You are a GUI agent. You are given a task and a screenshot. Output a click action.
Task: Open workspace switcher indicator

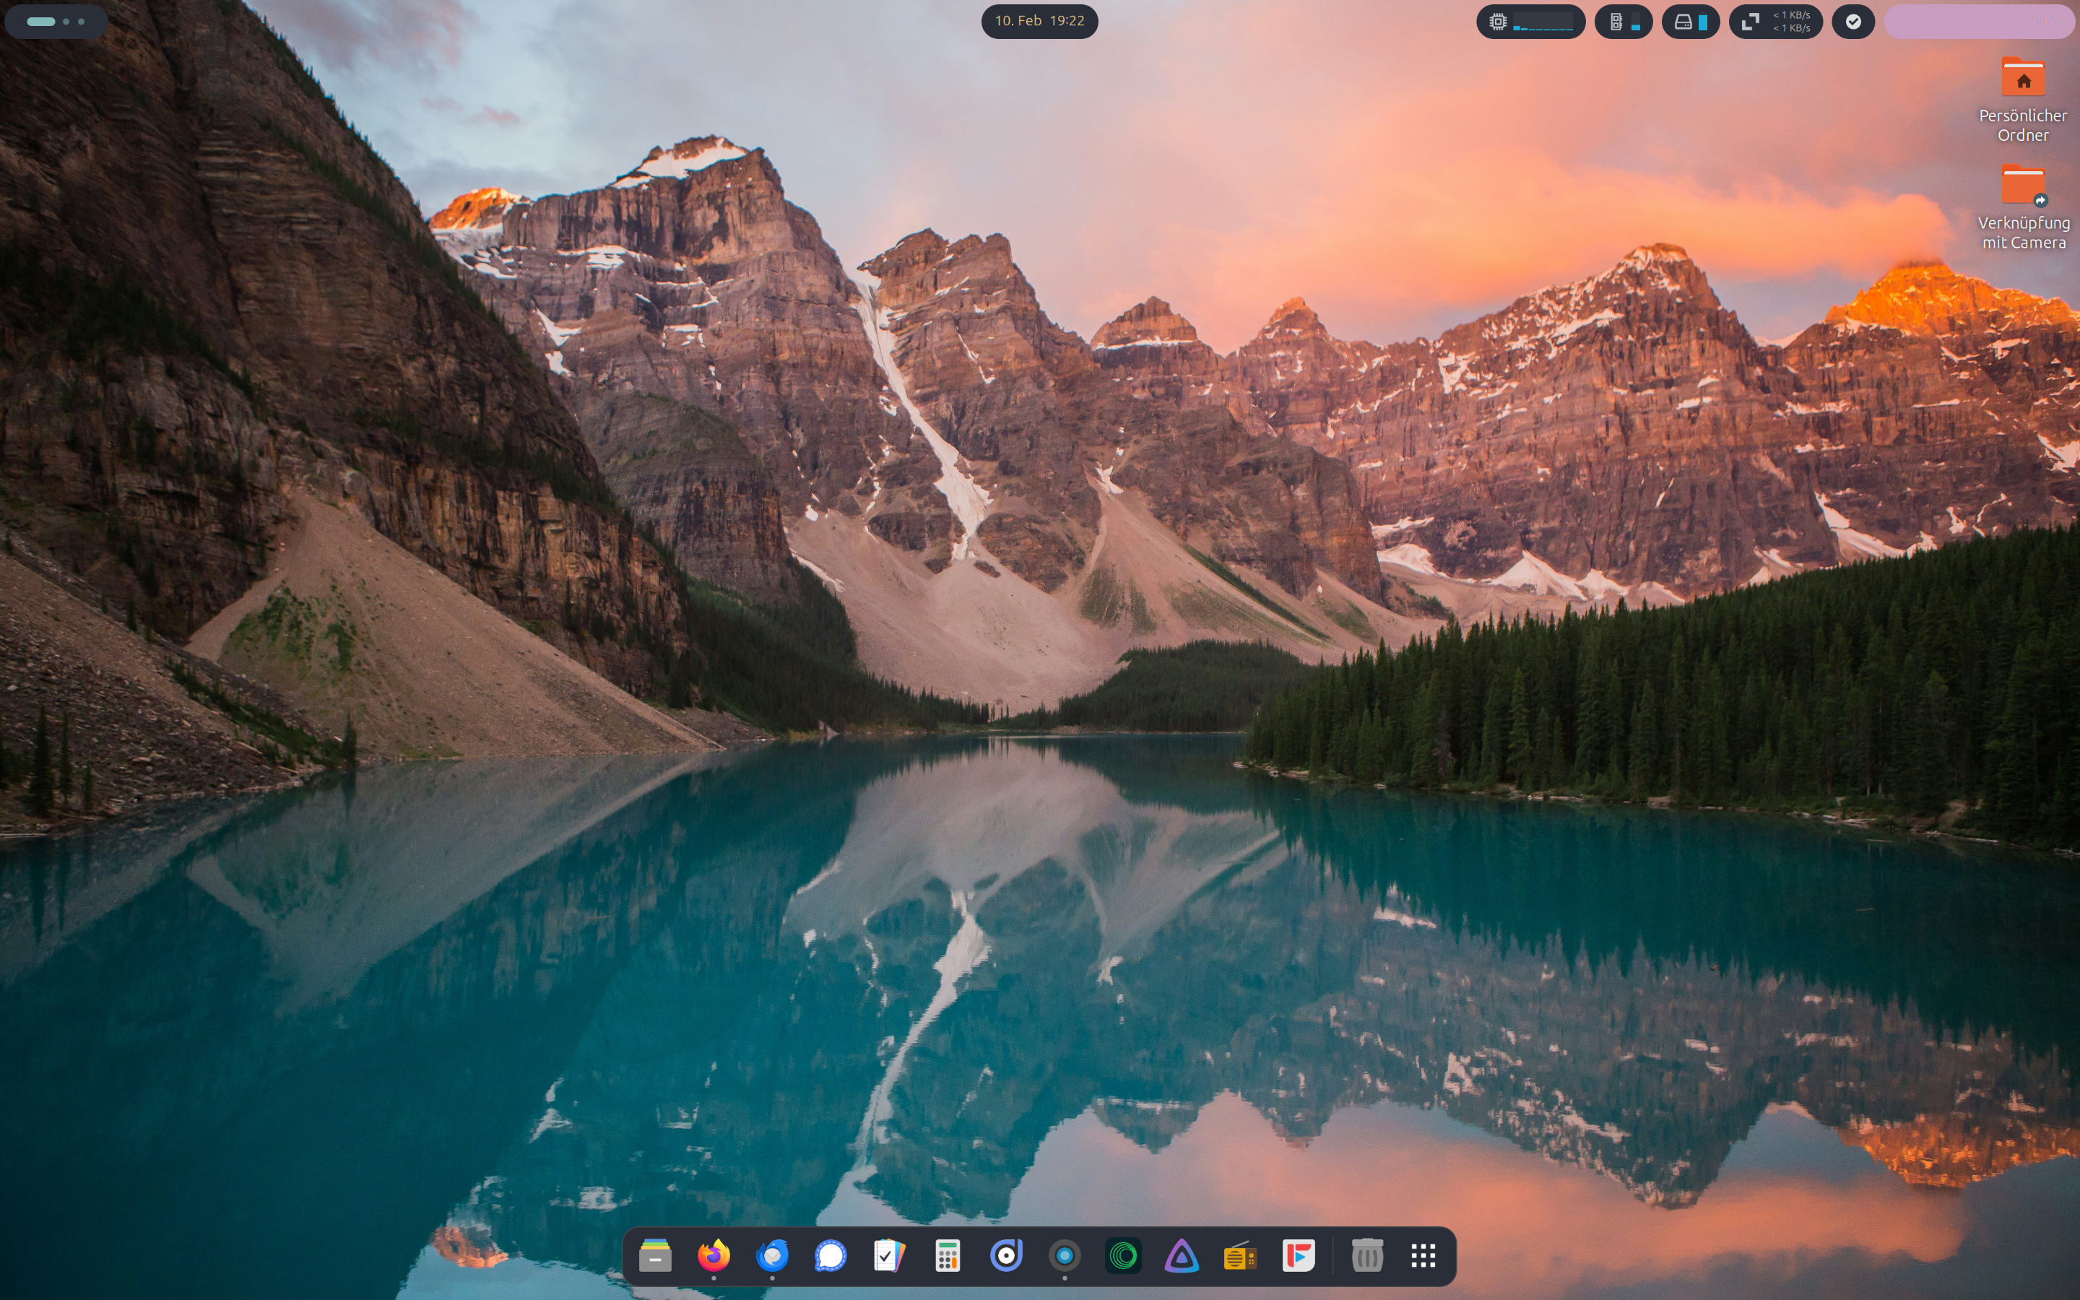tap(56, 22)
